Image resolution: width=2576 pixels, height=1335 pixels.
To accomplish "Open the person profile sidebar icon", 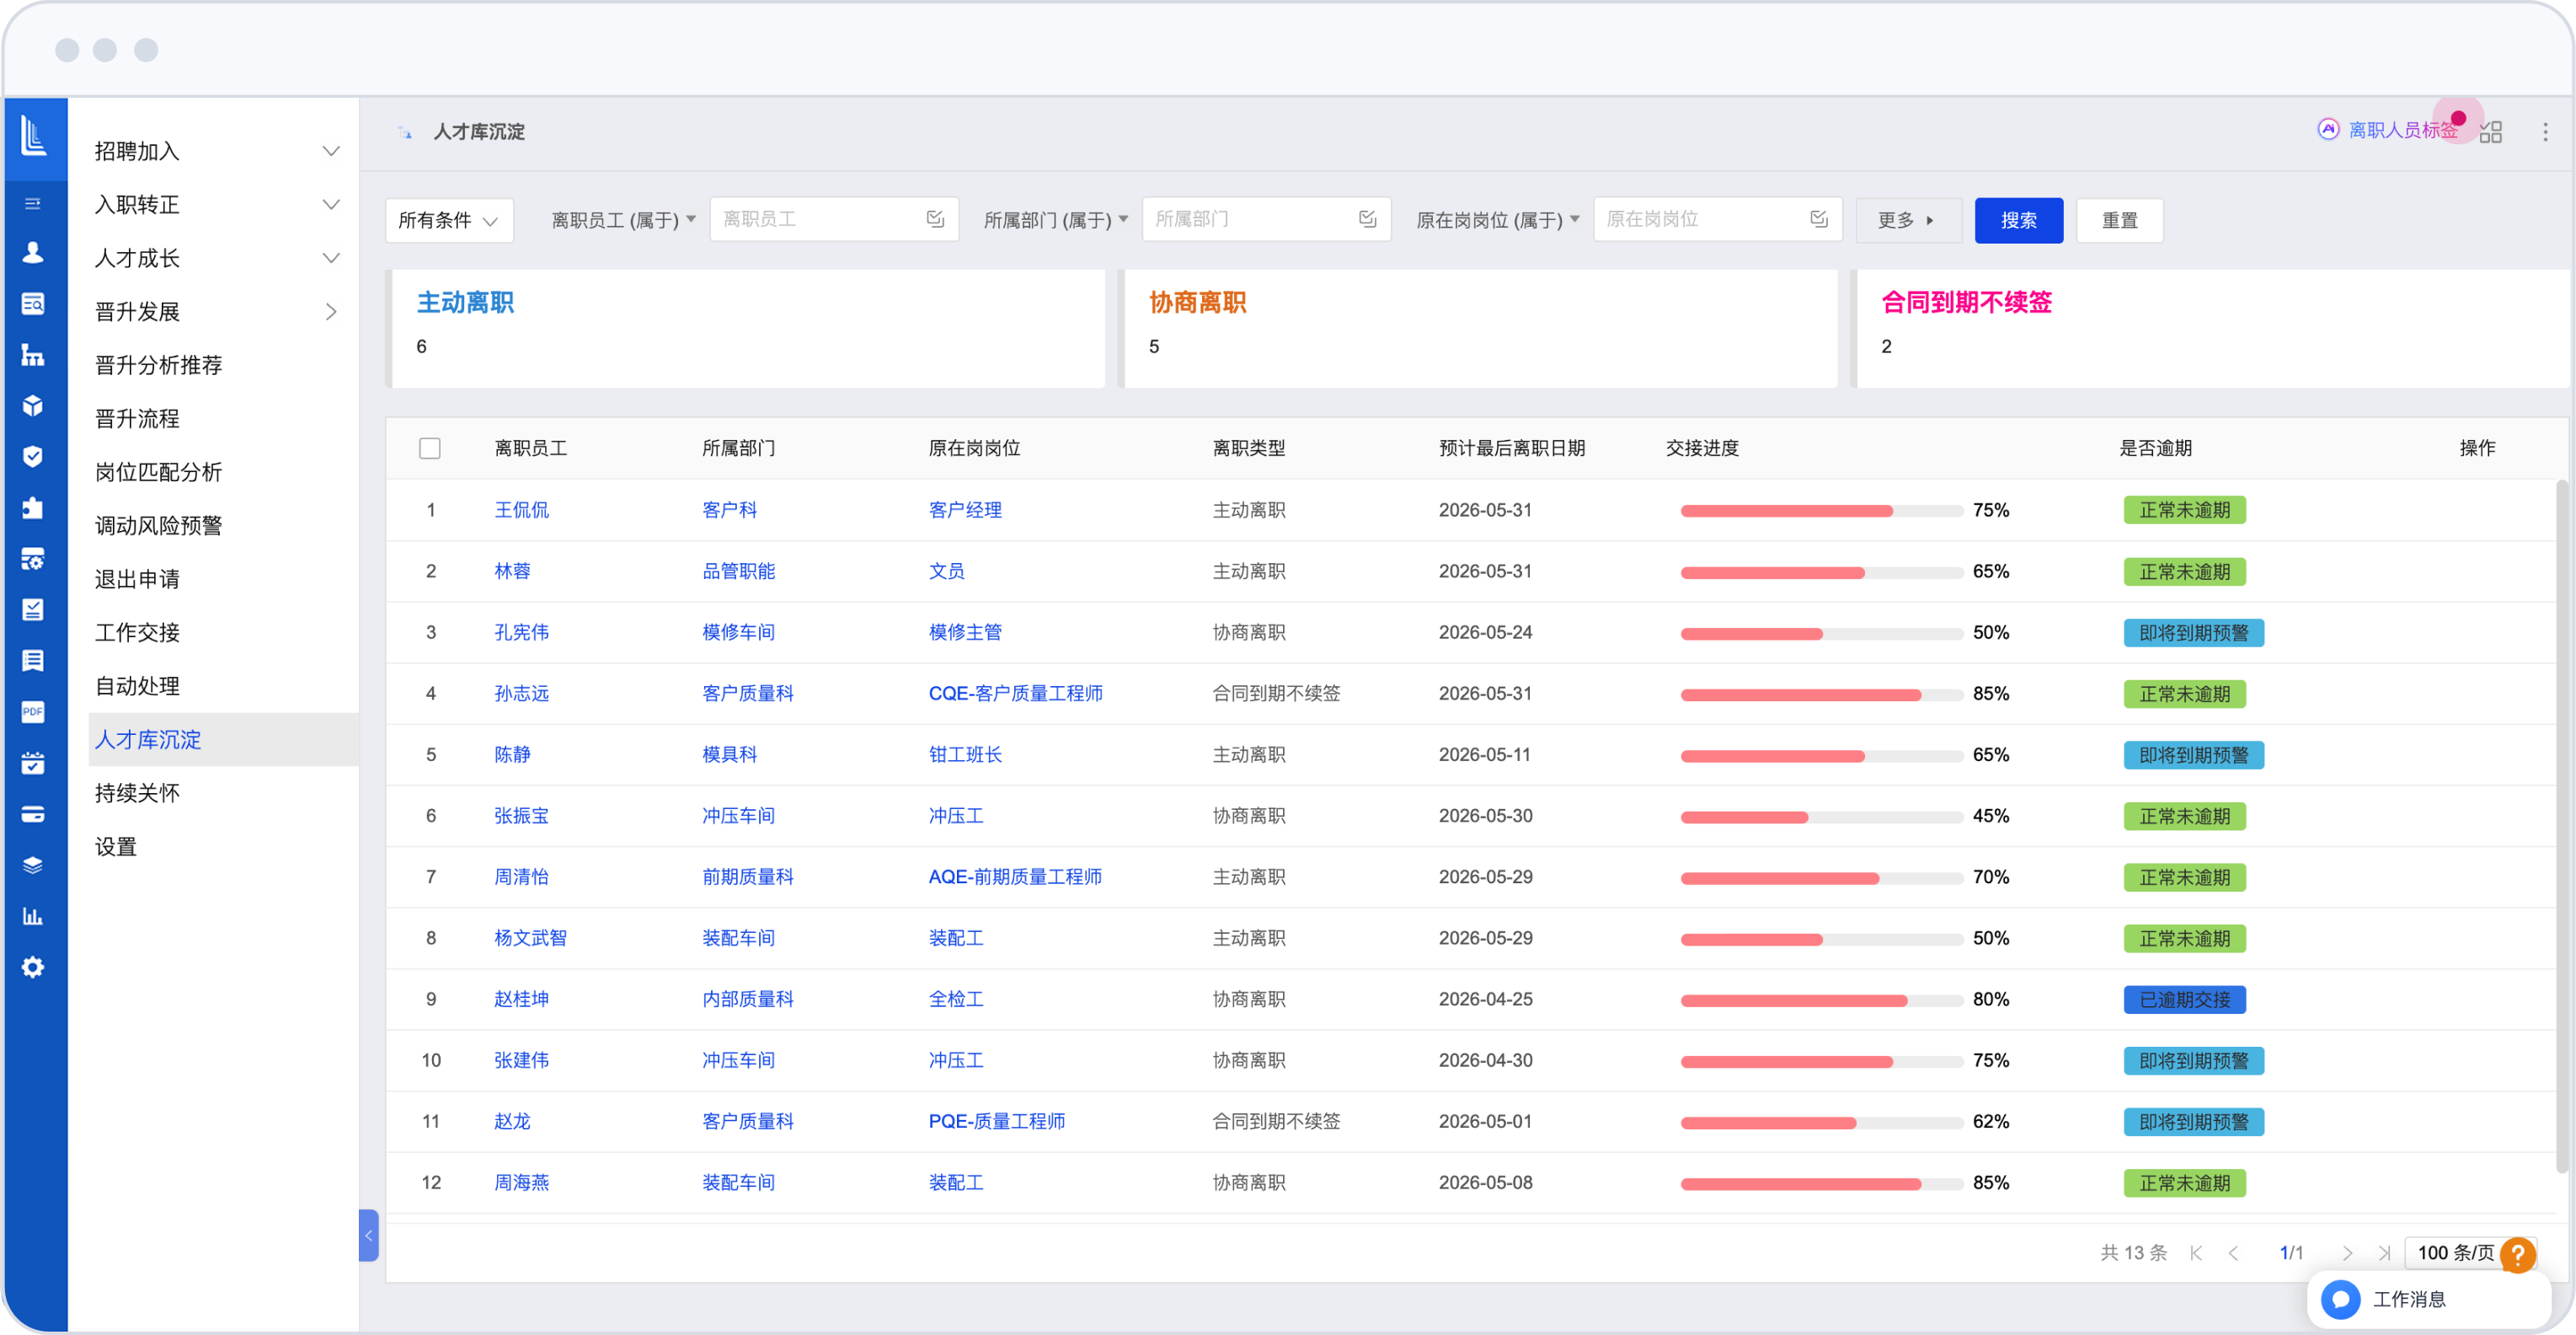I will [33, 252].
